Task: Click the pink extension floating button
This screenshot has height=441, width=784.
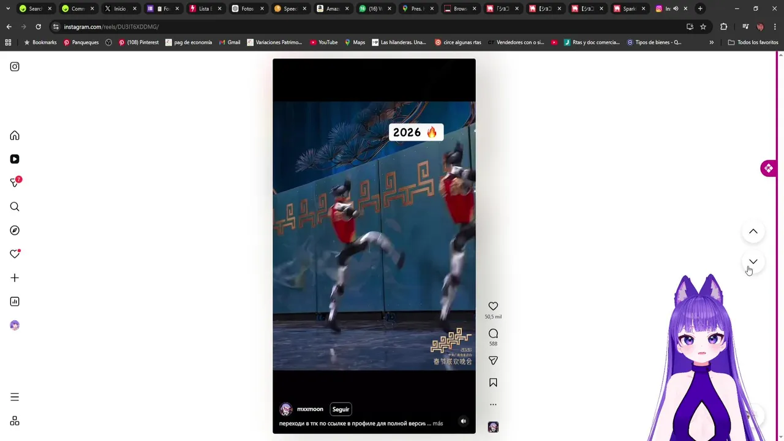Action: [768, 168]
